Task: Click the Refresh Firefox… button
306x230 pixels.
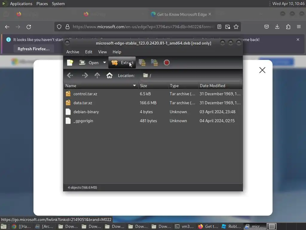Action: click(33, 49)
